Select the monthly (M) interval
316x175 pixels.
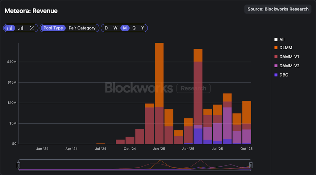click(125, 28)
